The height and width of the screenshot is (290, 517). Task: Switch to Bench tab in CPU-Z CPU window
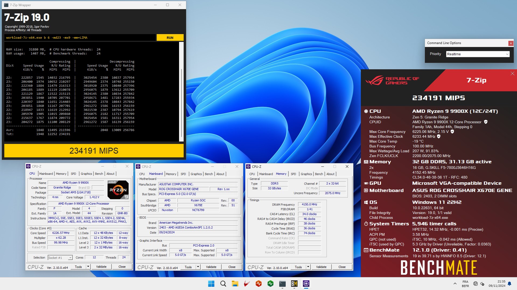click(x=99, y=174)
